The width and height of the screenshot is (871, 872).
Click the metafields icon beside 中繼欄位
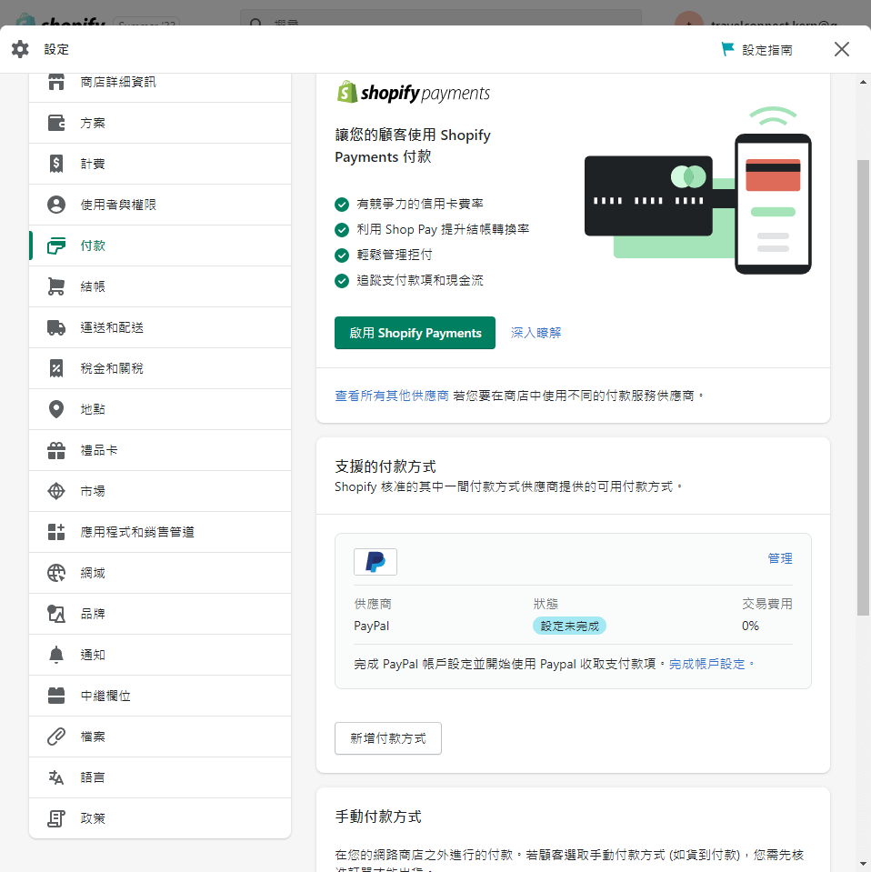coord(56,696)
